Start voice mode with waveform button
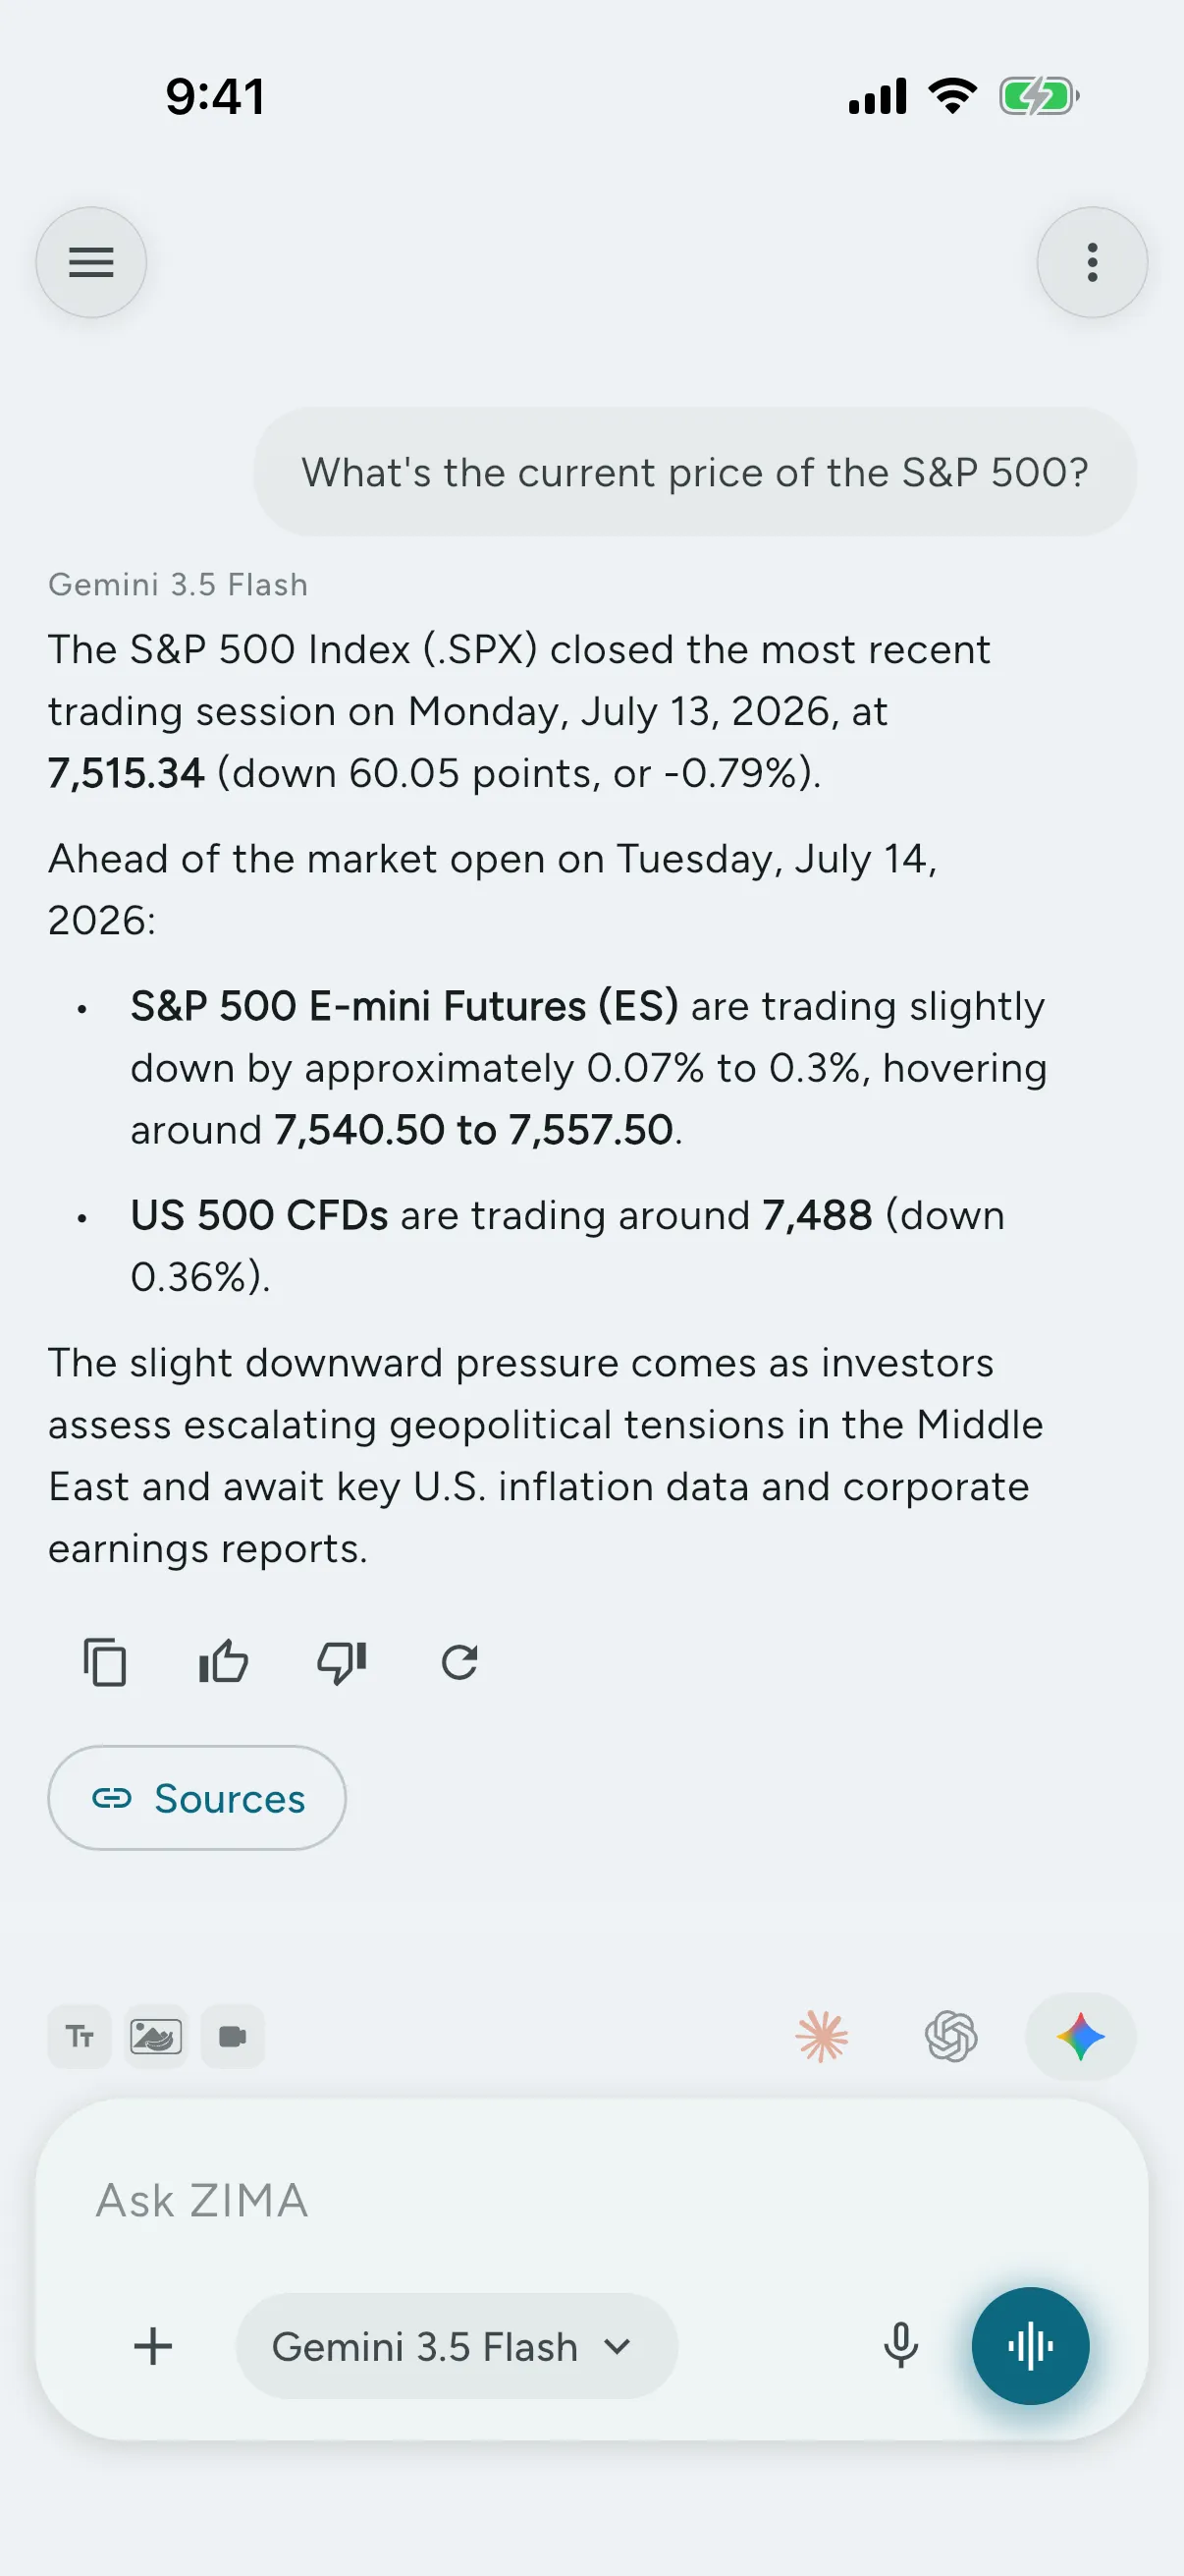Viewport: 1184px width, 2576px height. tap(1030, 2346)
